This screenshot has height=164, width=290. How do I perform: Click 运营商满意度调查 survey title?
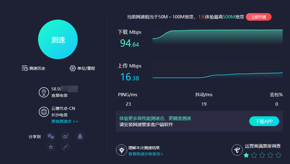pyautogui.click(x=263, y=146)
